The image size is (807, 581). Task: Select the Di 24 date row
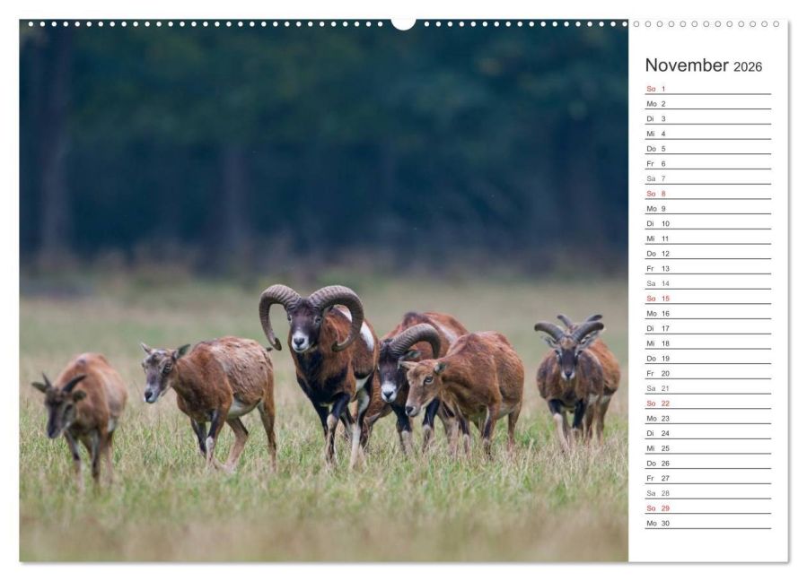point(708,432)
